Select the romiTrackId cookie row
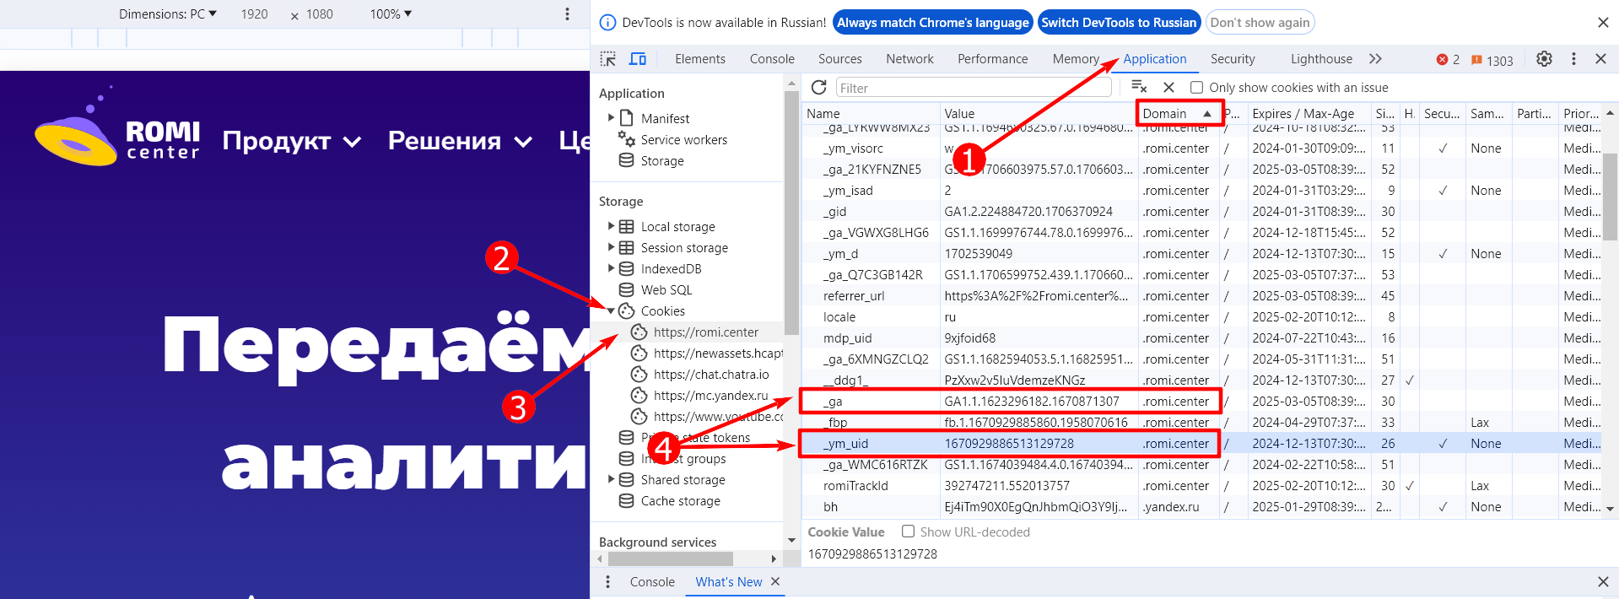The width and height of the screenshot is (1619, 599). pyautogui.click(x=1201, y=485)
